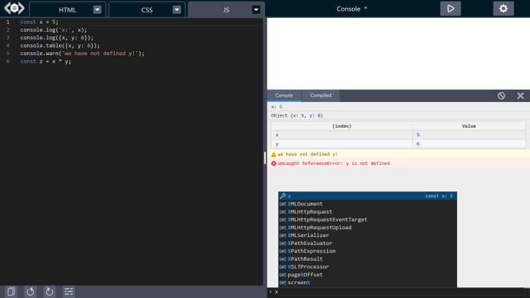Select the Console tab
530x298 pixels.
[x=284, y=95]
